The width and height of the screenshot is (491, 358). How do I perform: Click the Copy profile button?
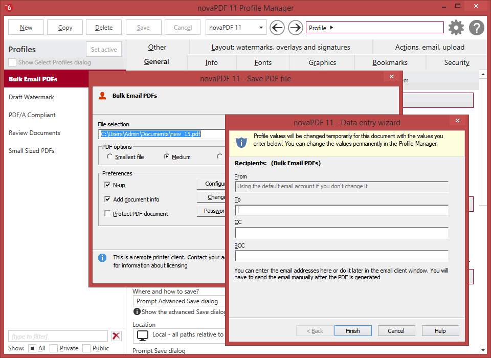click(x=65, y=28)
